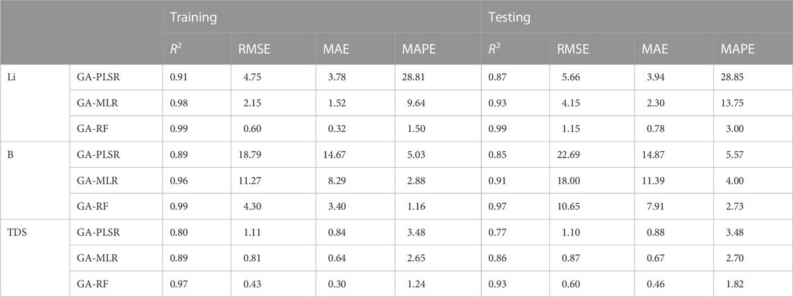
Task: Click Training RMSE column header
Action: coord(254,49)
